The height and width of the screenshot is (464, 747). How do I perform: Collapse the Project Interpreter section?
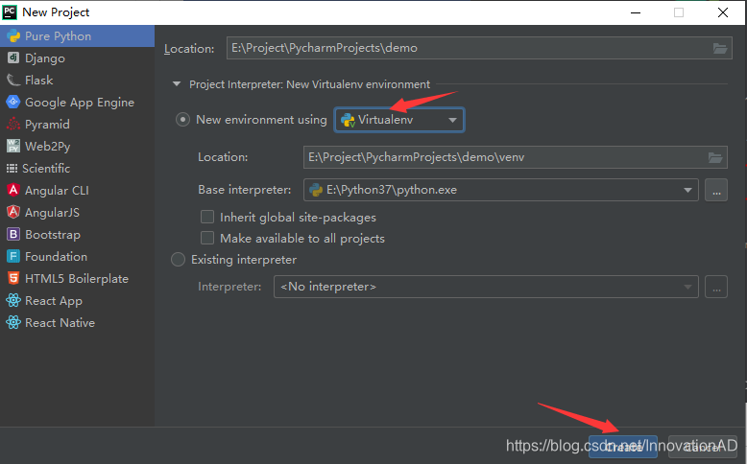point(177,84)
